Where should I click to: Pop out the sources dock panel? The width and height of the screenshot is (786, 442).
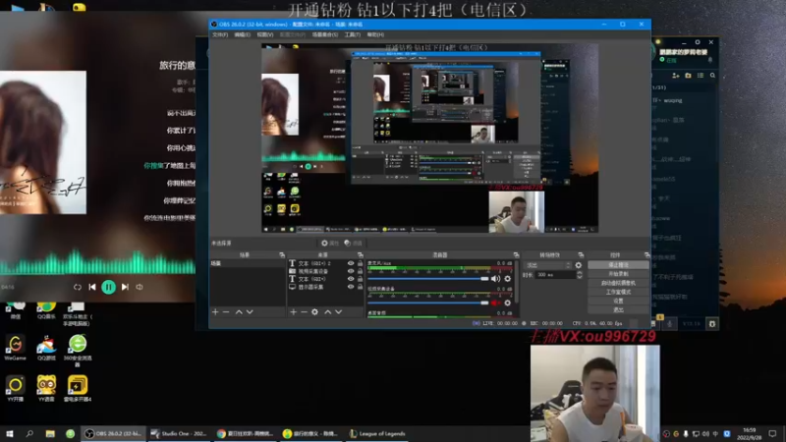(x=360, y=255)
